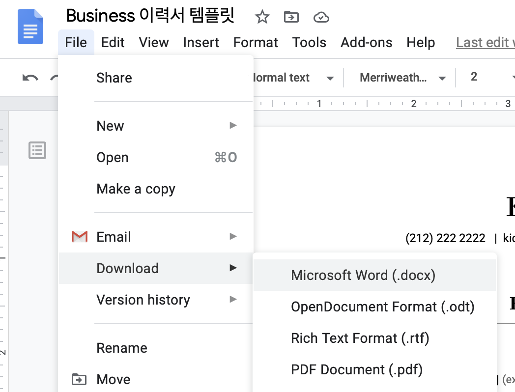Click the Google Docs home icon
This screenshot has width=515, height=392.
click(30, 27)
